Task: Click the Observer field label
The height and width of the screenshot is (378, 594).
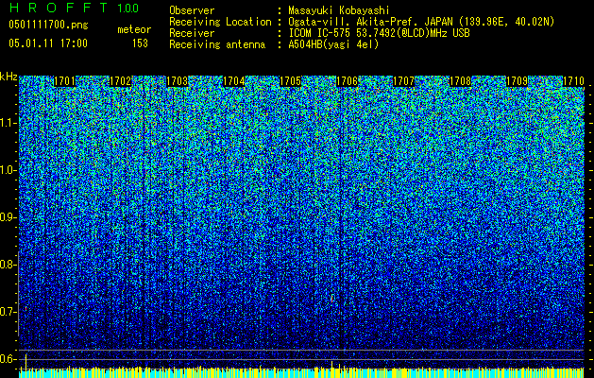Action: tap(192, 10)
